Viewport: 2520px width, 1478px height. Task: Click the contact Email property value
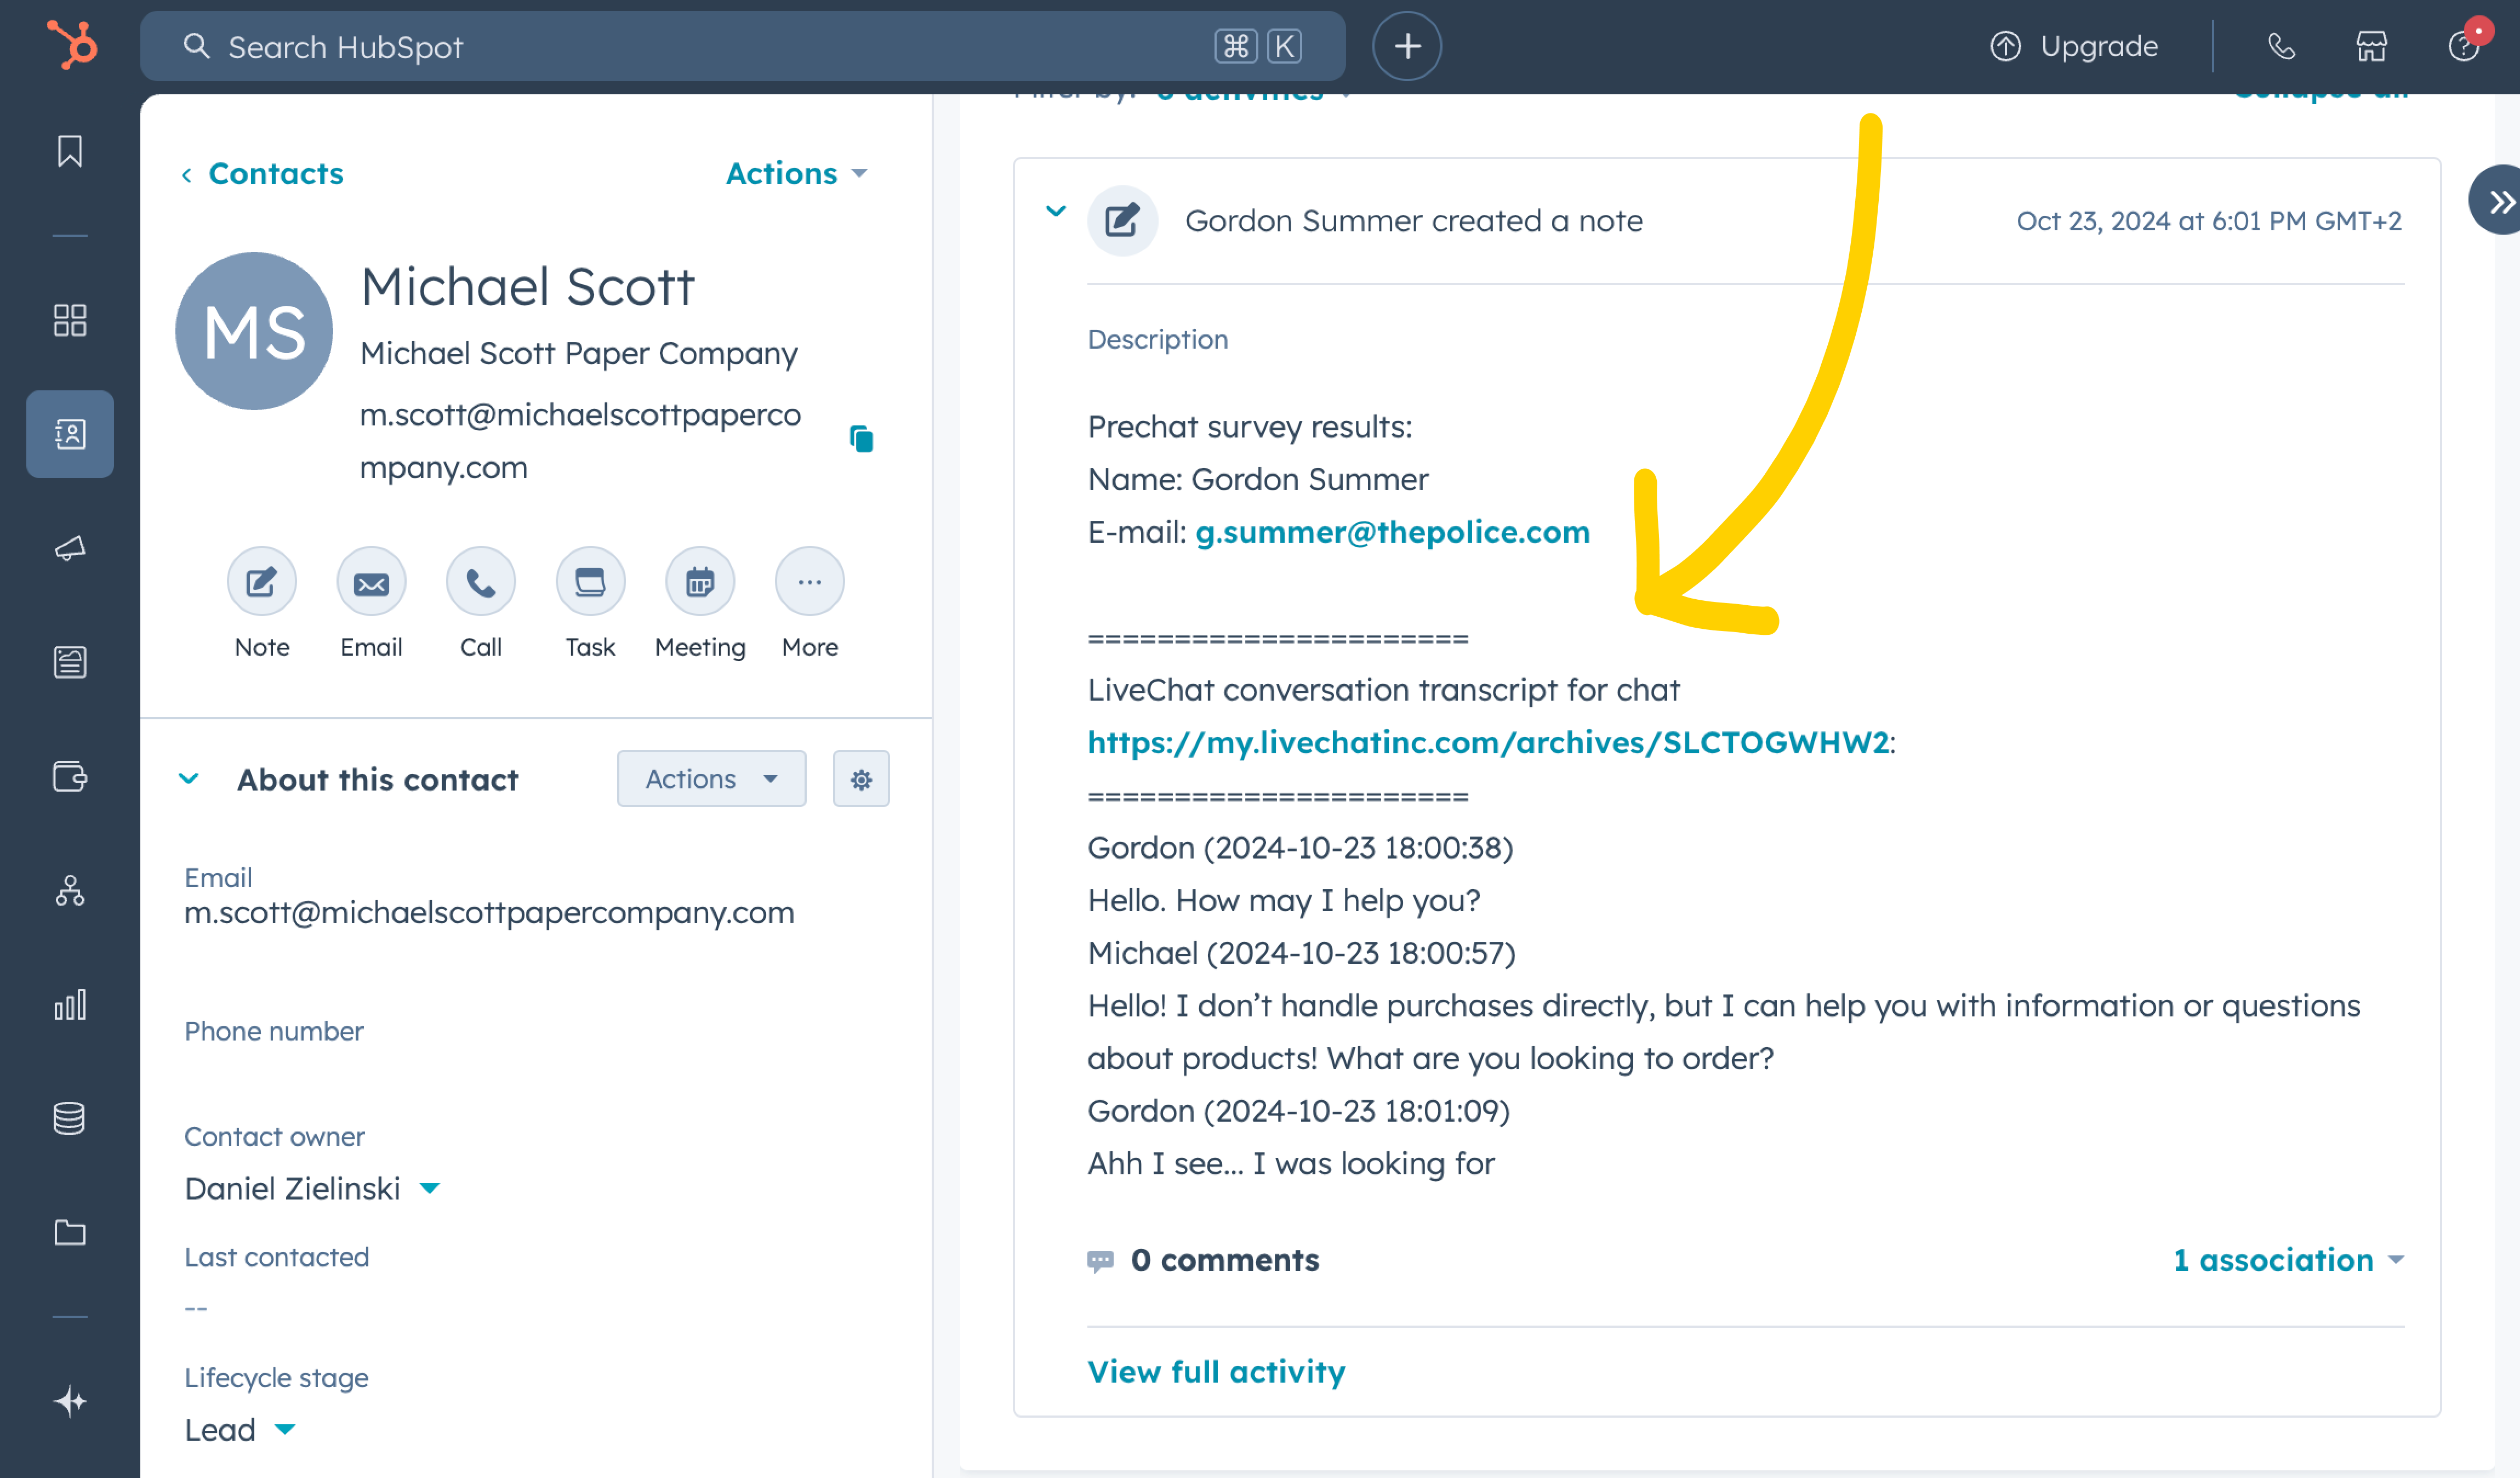point(489,913)
